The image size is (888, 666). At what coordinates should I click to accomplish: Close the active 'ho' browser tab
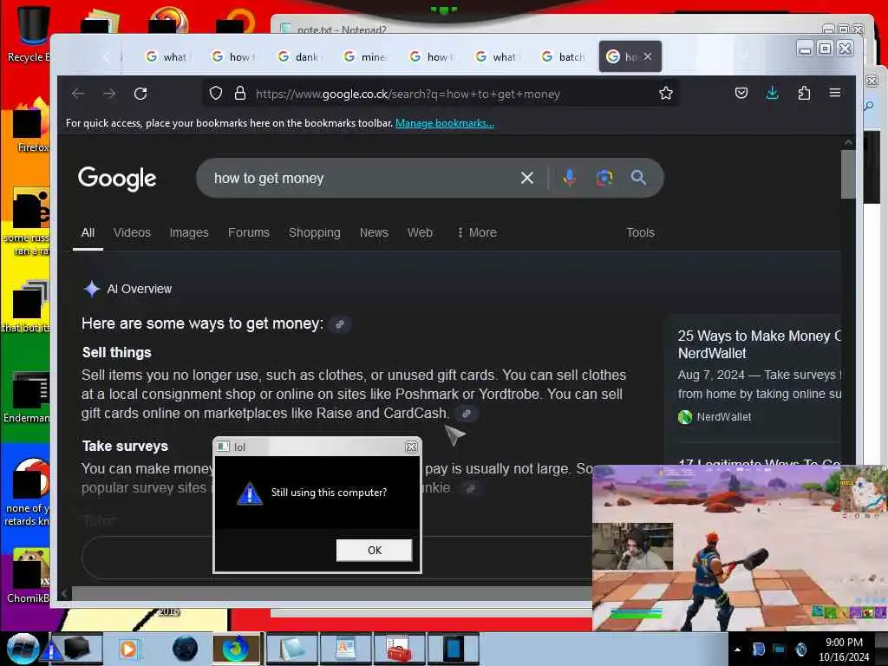click(x=648, y=56)
